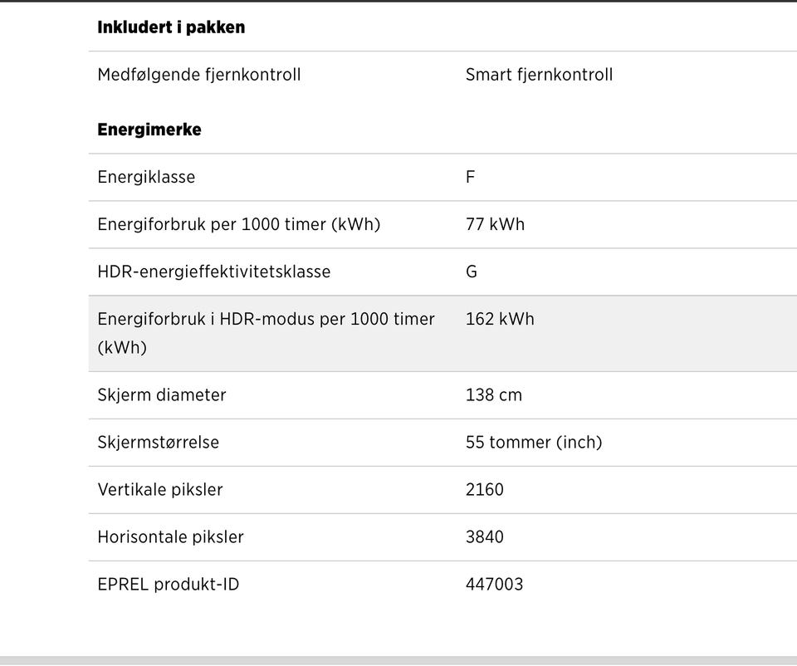This screenshot has width=797, height=666.
Task: Select the 'Skjerm diameter' row label
Action: click(x=162, y=395)
